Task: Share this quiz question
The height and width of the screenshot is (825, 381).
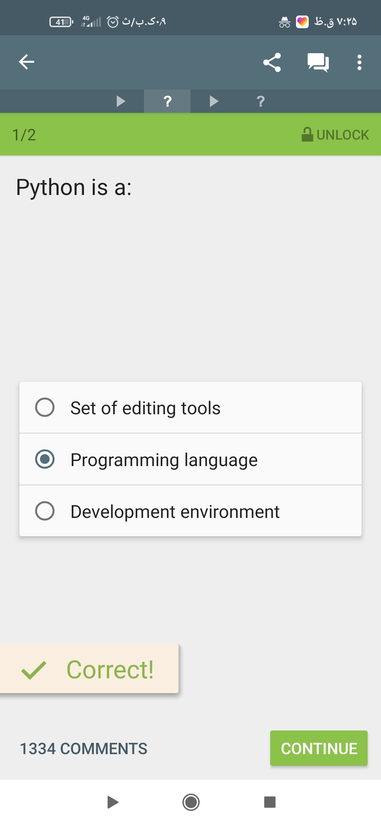Action: click(272, 62)
